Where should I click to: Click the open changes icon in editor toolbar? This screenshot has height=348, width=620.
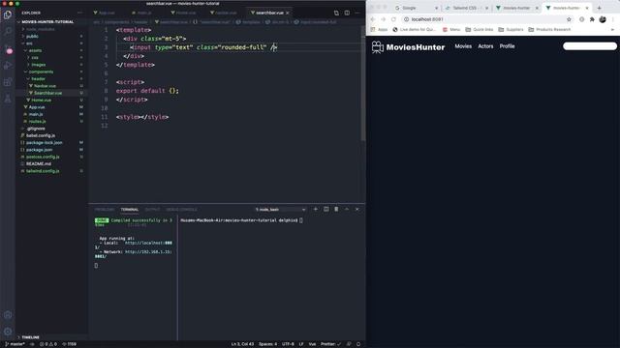pyautogui.click(x=336, y=13)
